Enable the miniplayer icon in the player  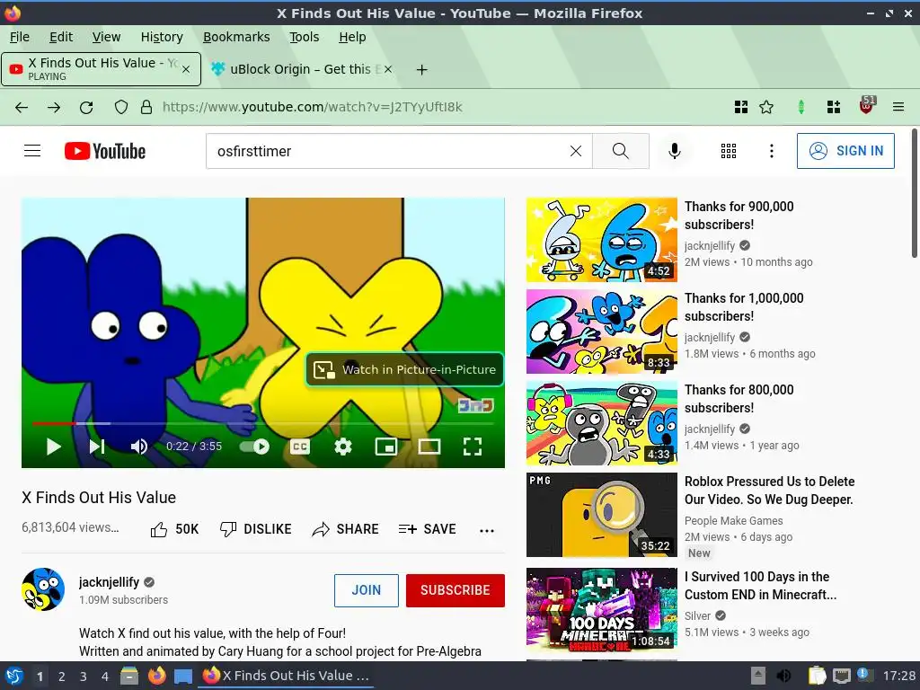click(386, 447)
